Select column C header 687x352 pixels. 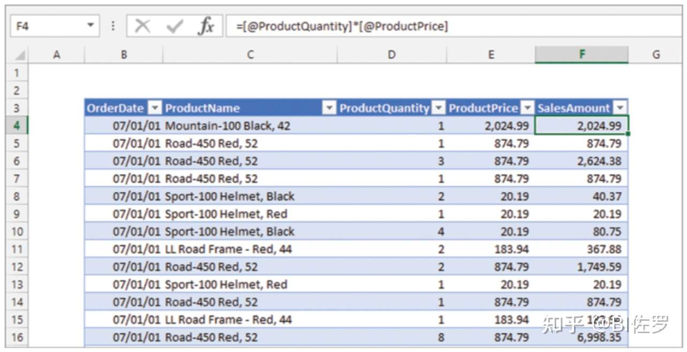click(x=250, y=54)
